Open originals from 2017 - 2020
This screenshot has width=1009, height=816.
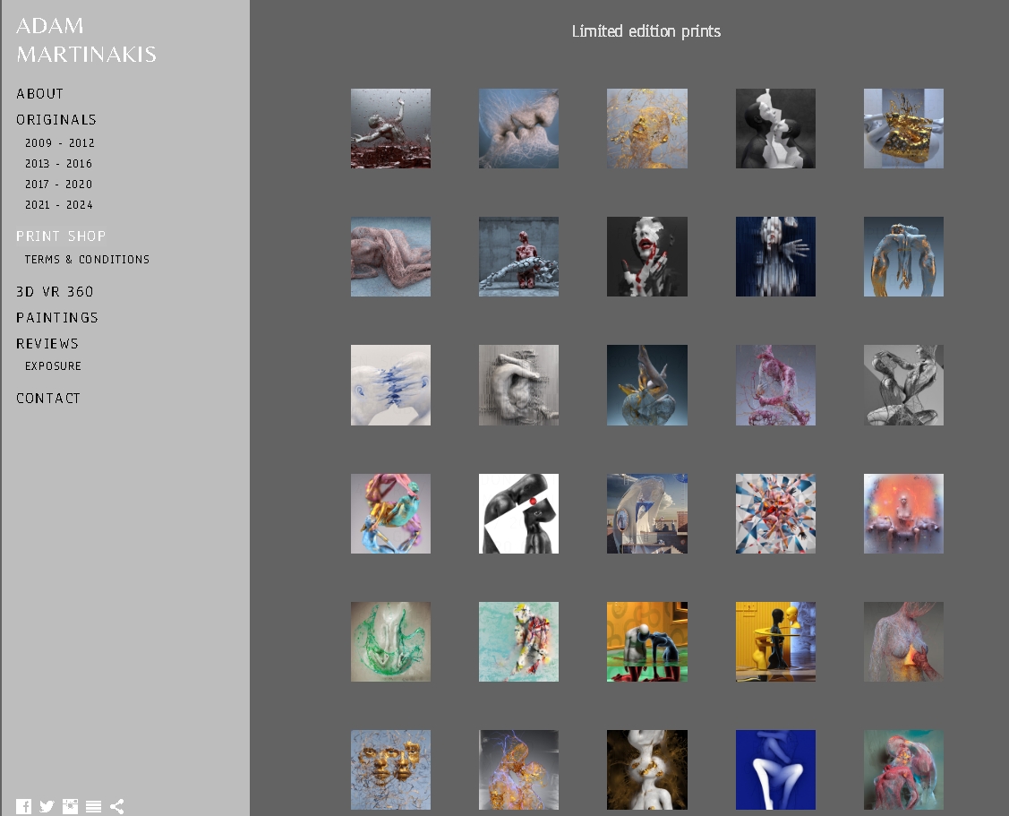(x=58, y=185)
